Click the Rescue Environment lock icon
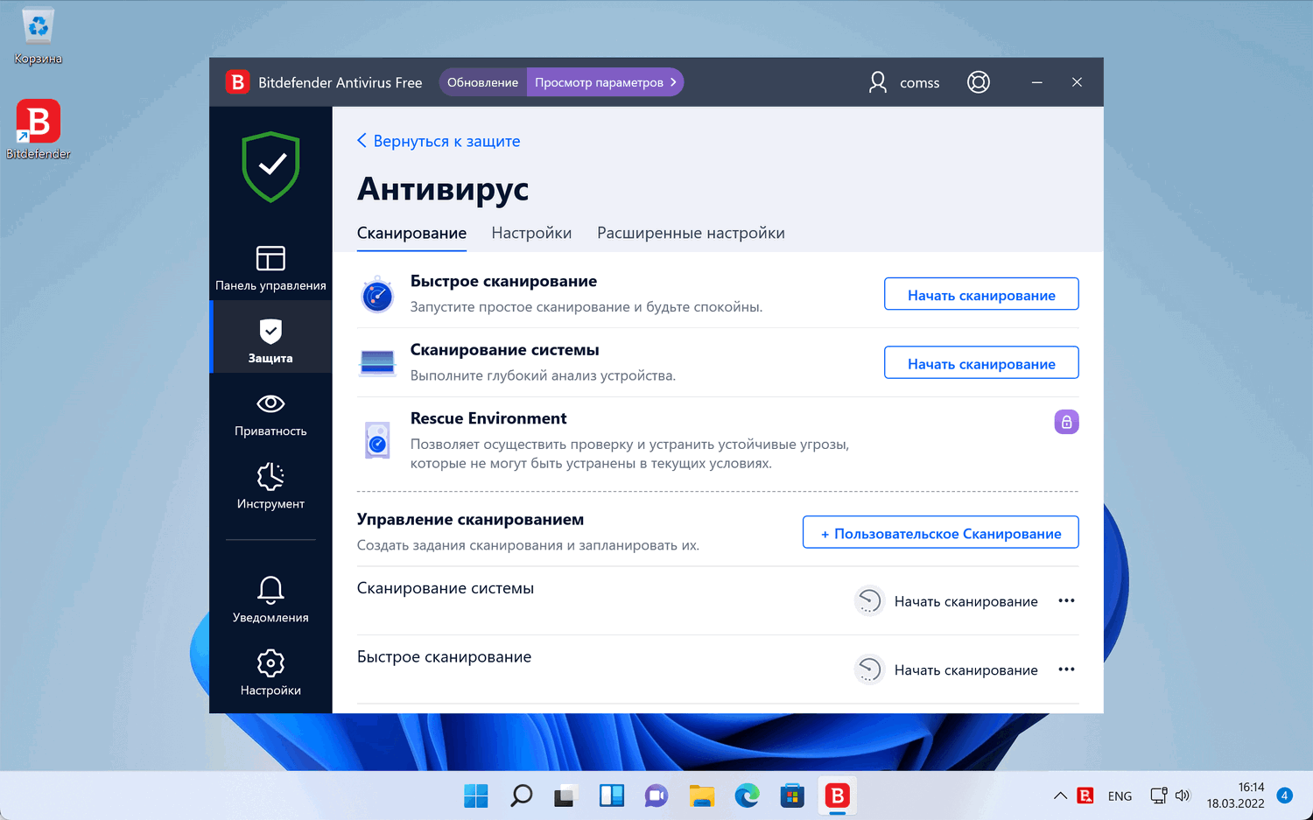Image resolution: width=1313 pixels, height=820 pixels. point(1066,422)
